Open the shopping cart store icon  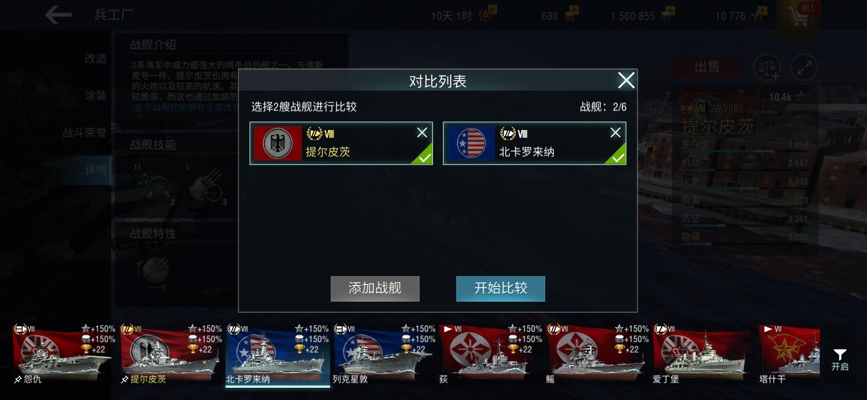click(799, 17)
